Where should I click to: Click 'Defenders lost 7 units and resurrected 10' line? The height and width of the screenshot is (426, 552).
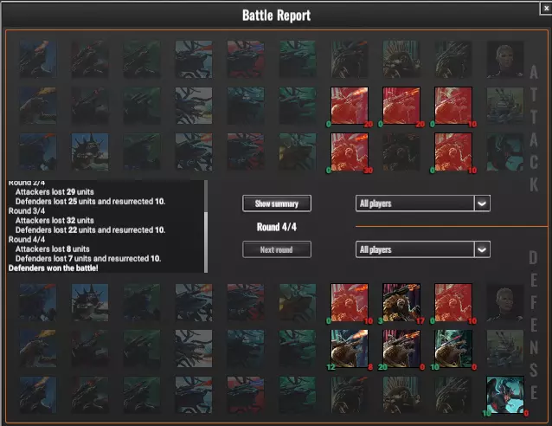point(88,259)
